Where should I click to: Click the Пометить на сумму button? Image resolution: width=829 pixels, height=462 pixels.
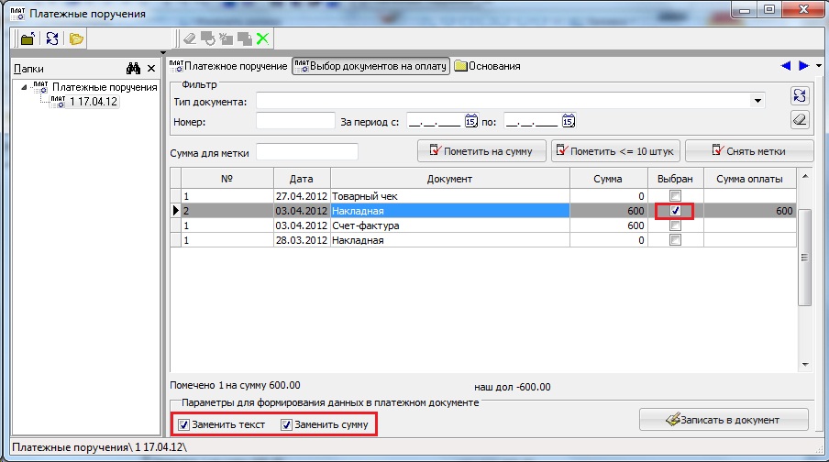(481, 151)
